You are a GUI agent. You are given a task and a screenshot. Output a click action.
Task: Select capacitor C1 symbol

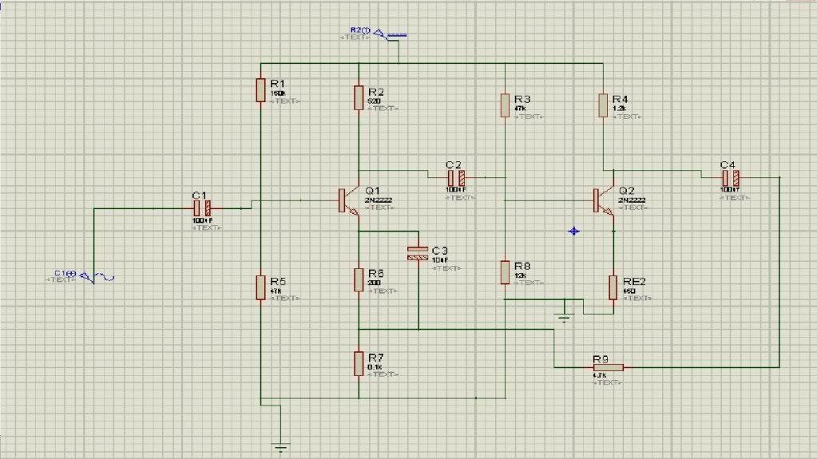coord(202,208)
